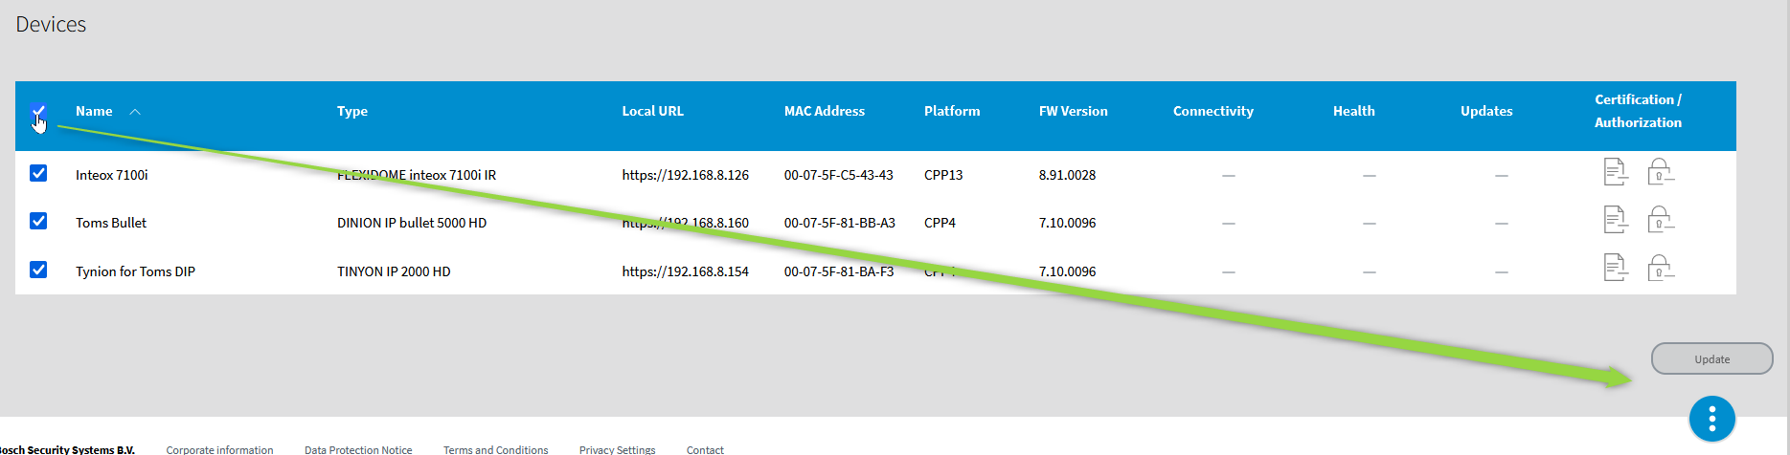Open the Data Protection Notice link
The image size is (1790, 455).
358,449
